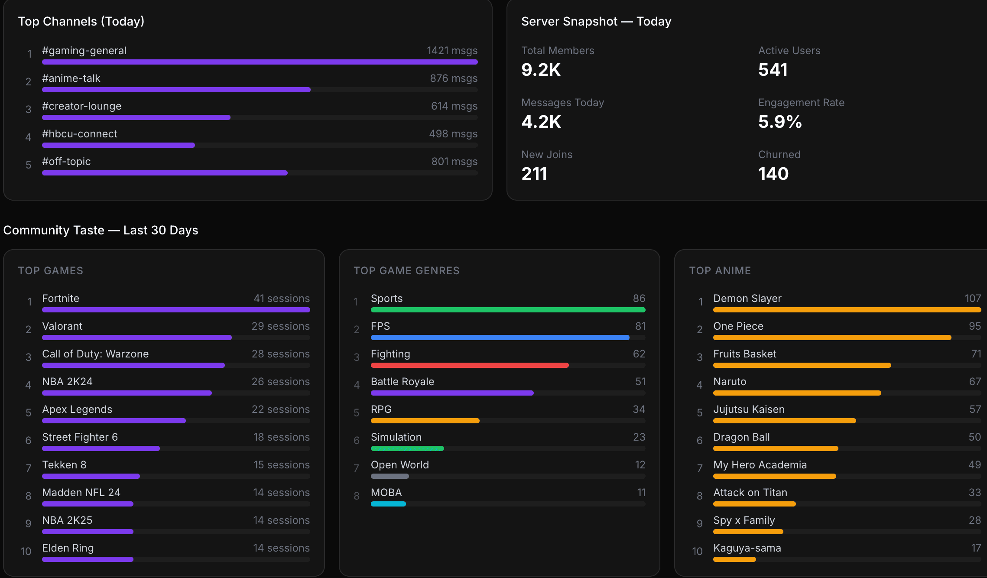Click the NBA 2K24 game name

(x=67, y=382)
